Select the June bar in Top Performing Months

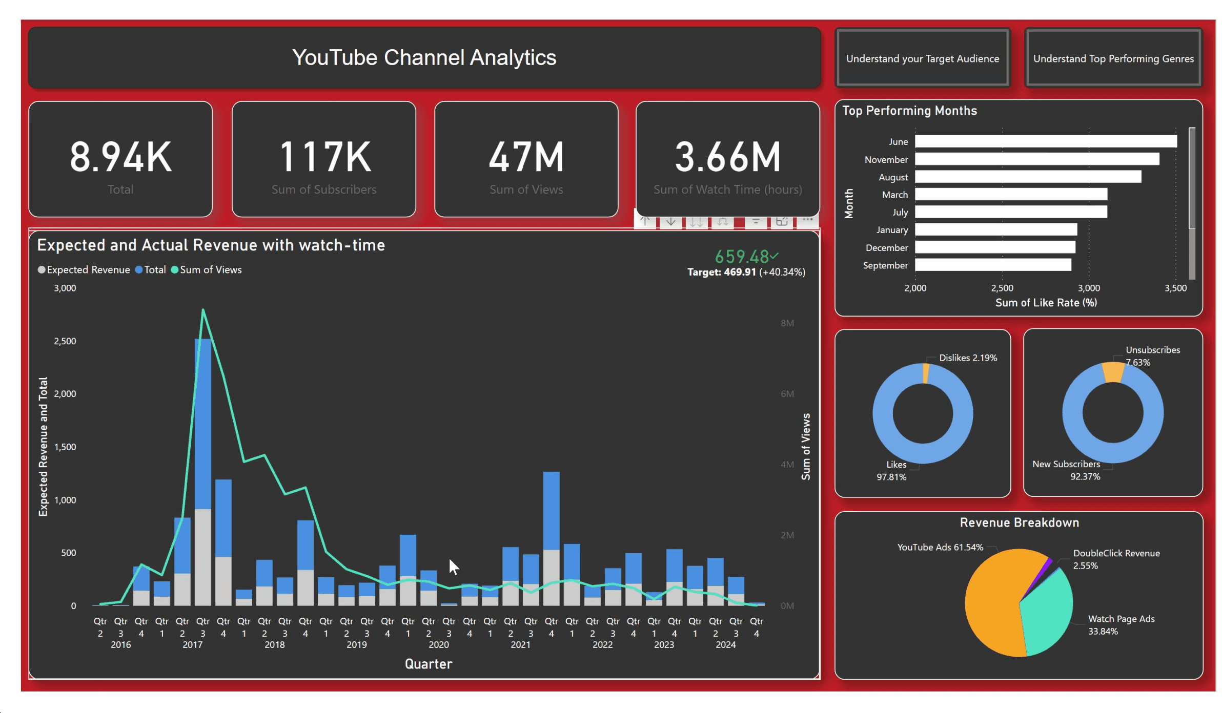pyautogui.click(x=1046, y=141)
